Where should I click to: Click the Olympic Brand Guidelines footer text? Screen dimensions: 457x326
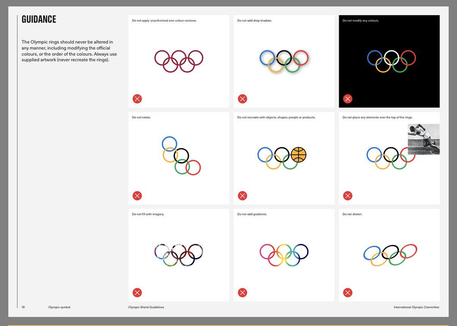(x=146, y=307)
